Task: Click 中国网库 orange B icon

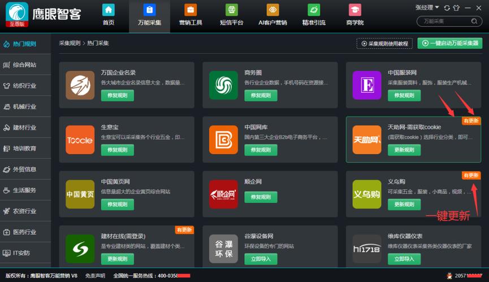Action: [x=223, y=140]
